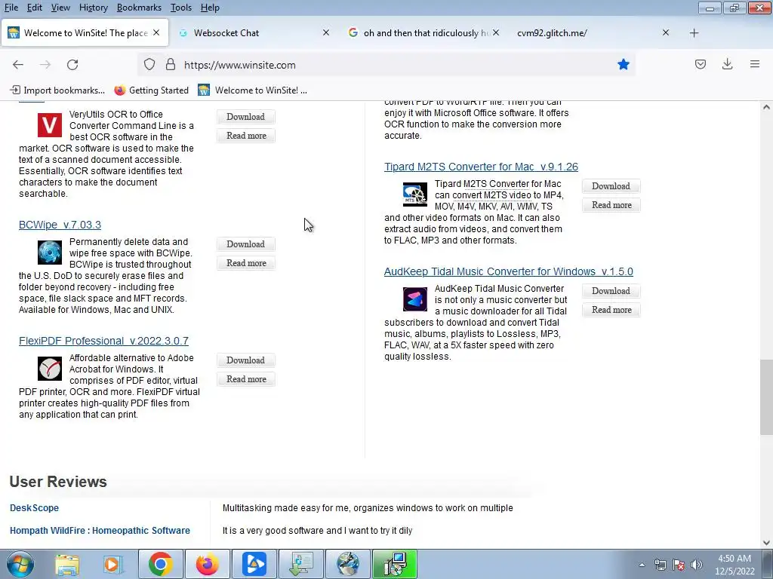Screen dimensions: 773x579
Task: Switch to the cvm92.glitch.me tab
Action: coord(592,33)
